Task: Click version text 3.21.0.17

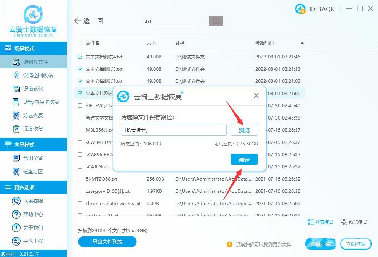Action: click(29, 254)
